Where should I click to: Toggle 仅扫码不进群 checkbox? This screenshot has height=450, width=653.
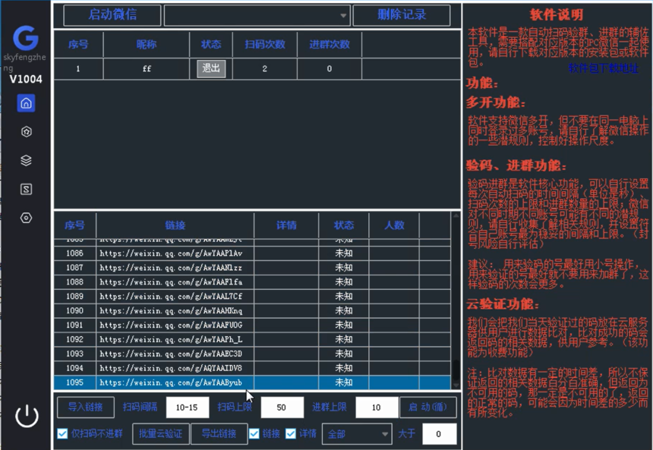click(62, 434)
